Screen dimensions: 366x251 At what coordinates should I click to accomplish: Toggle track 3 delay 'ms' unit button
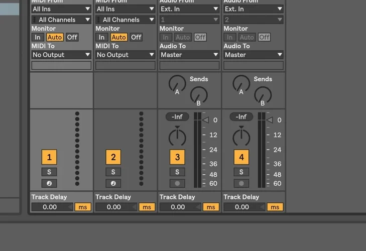(211, 207)
